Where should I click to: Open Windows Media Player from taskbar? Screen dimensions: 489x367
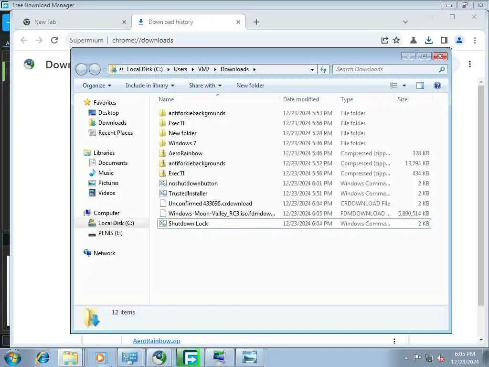(x=100, y=357)
